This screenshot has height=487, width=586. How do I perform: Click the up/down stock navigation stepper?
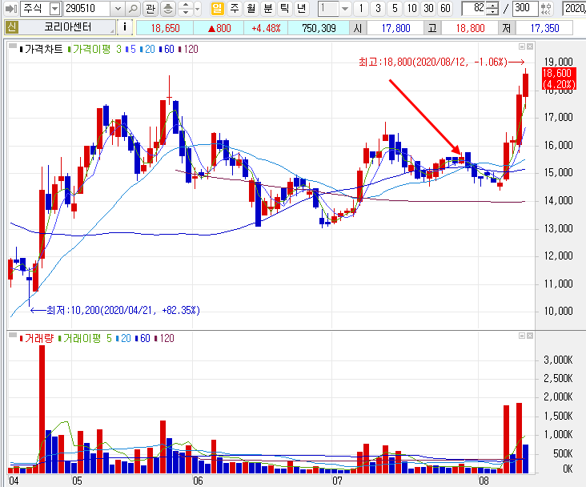point(186,8)
